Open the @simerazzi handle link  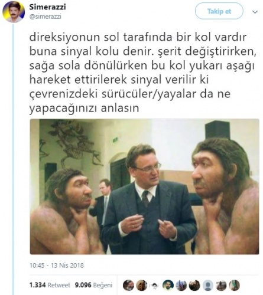46,17
